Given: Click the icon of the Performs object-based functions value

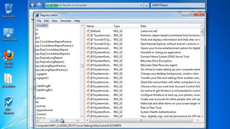Looking at the screenshot, I should [x=88, y=35].
